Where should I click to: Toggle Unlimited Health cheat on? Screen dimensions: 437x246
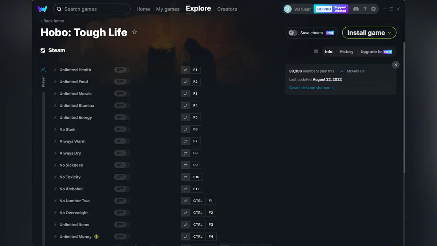coord(122,70)
